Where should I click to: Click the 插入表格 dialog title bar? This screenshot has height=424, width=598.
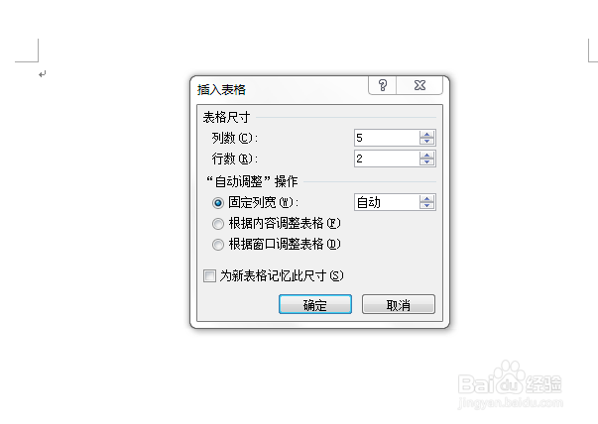[x=281, y=89]
